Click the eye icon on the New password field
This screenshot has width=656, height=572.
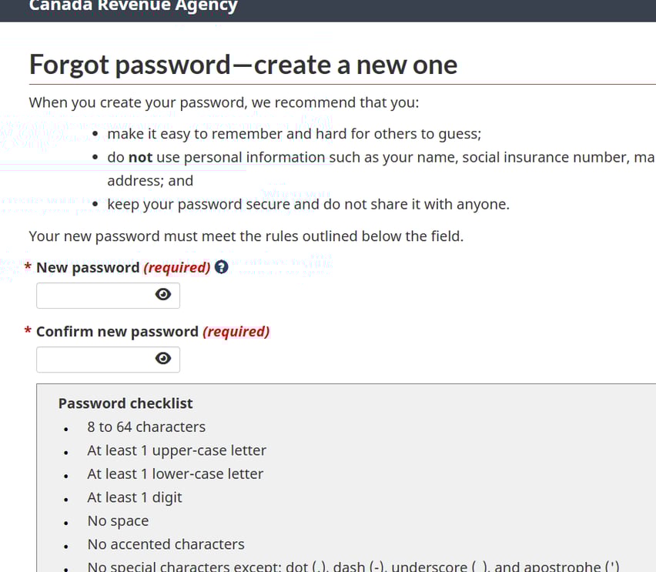pyautogui.click(x=164, y=295)
